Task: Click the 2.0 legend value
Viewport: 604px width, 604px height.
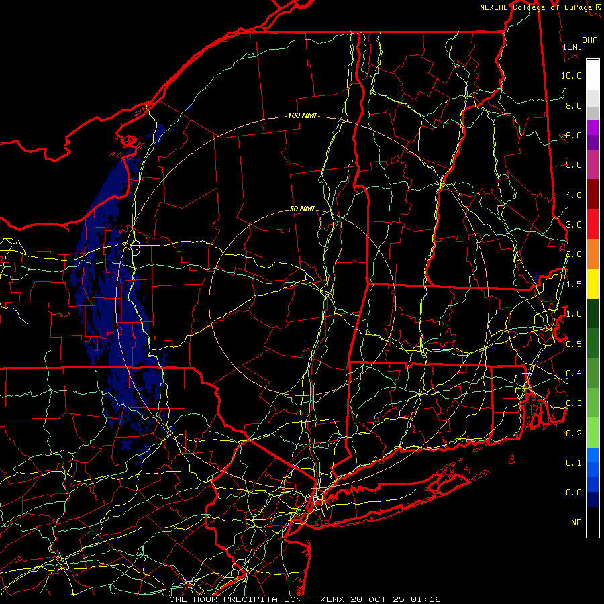Action: pyautogui.click(x=574, y=254)
